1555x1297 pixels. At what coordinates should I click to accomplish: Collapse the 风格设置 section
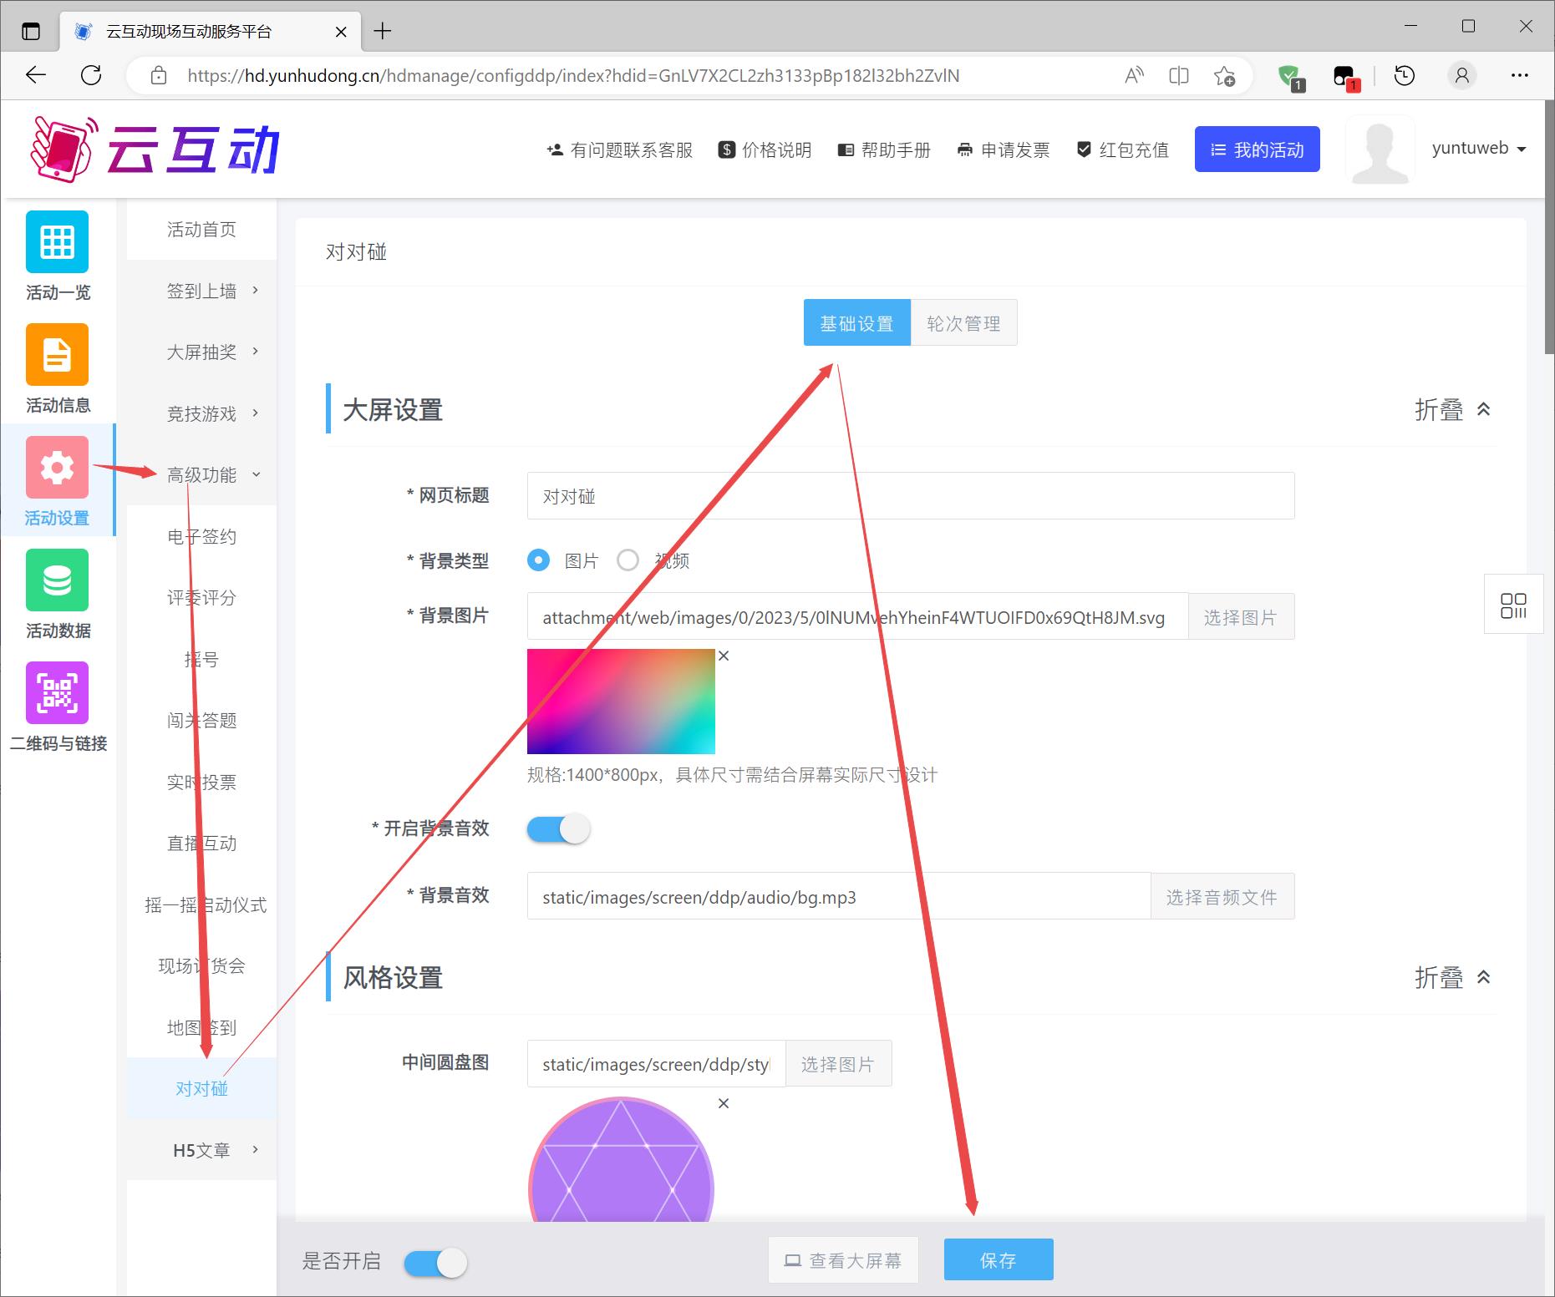pos(1452,978)
